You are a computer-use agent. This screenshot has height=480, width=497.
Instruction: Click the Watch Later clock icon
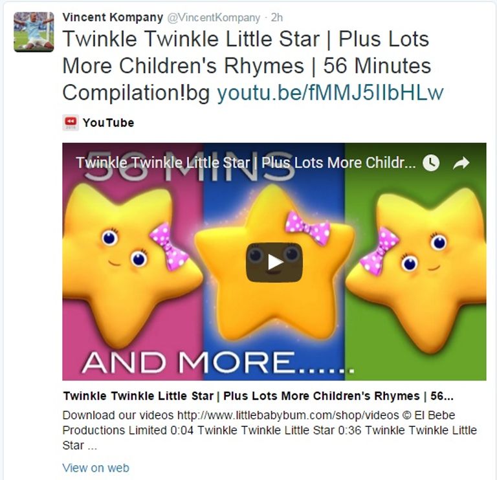[x=431, y=163]
